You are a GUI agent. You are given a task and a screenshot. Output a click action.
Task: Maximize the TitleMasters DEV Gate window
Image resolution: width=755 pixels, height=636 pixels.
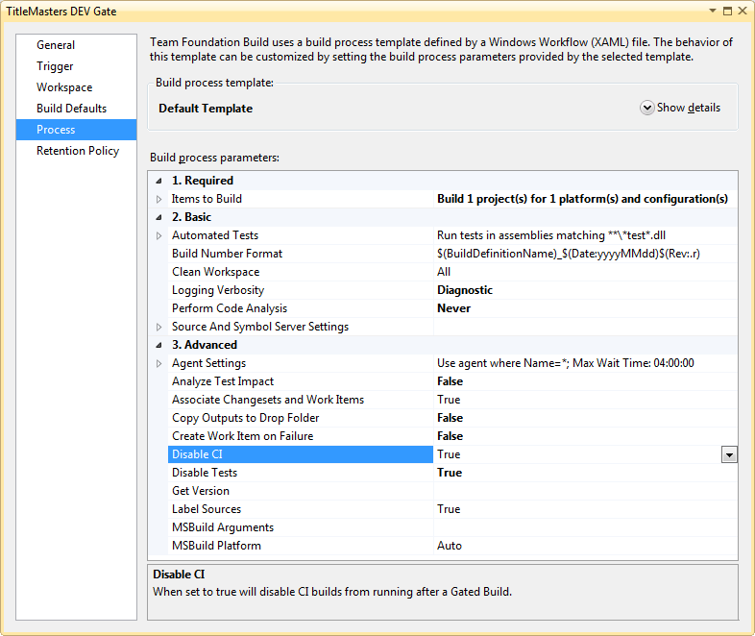click(x=727, y=11)
